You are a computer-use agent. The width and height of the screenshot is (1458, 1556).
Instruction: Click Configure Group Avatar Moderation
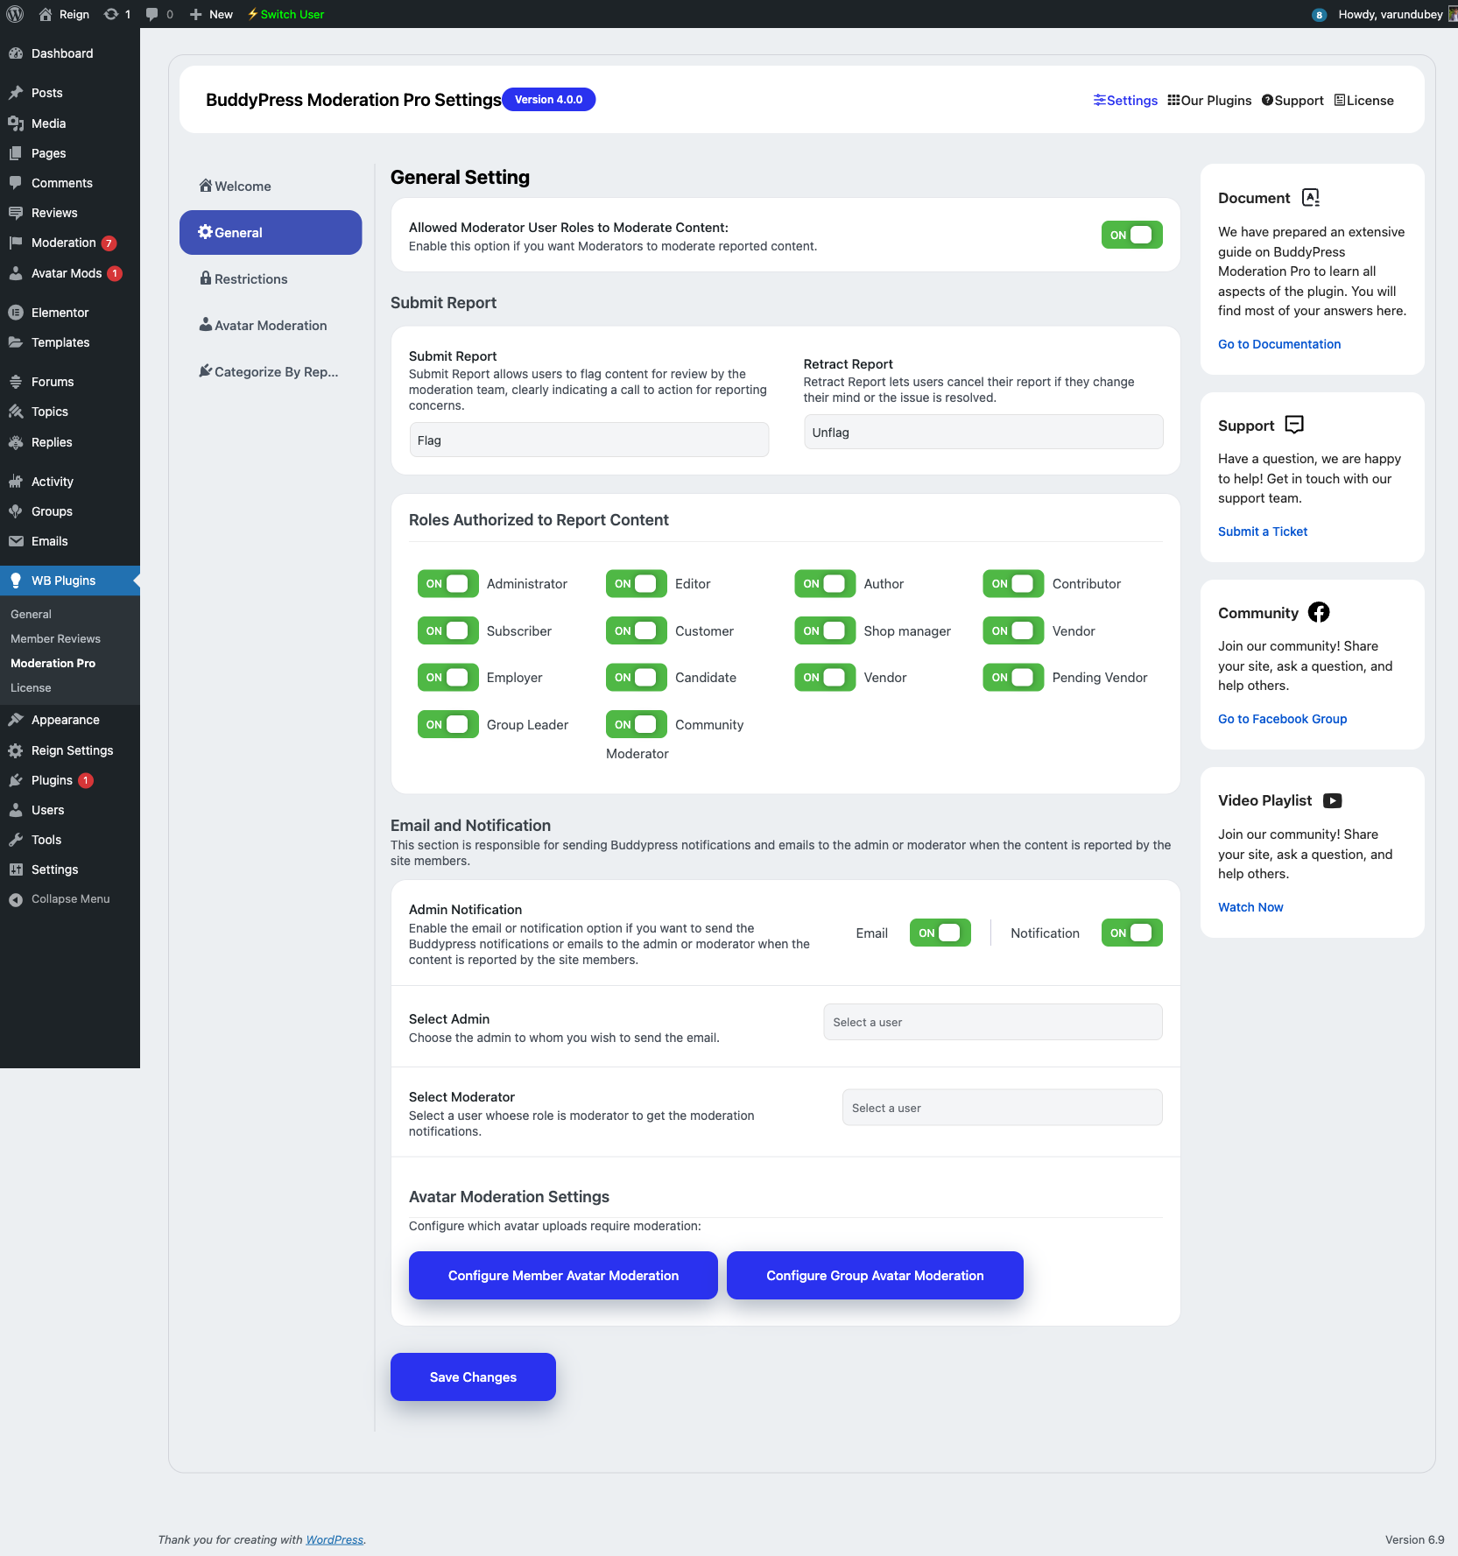[x=875, y=1276]
